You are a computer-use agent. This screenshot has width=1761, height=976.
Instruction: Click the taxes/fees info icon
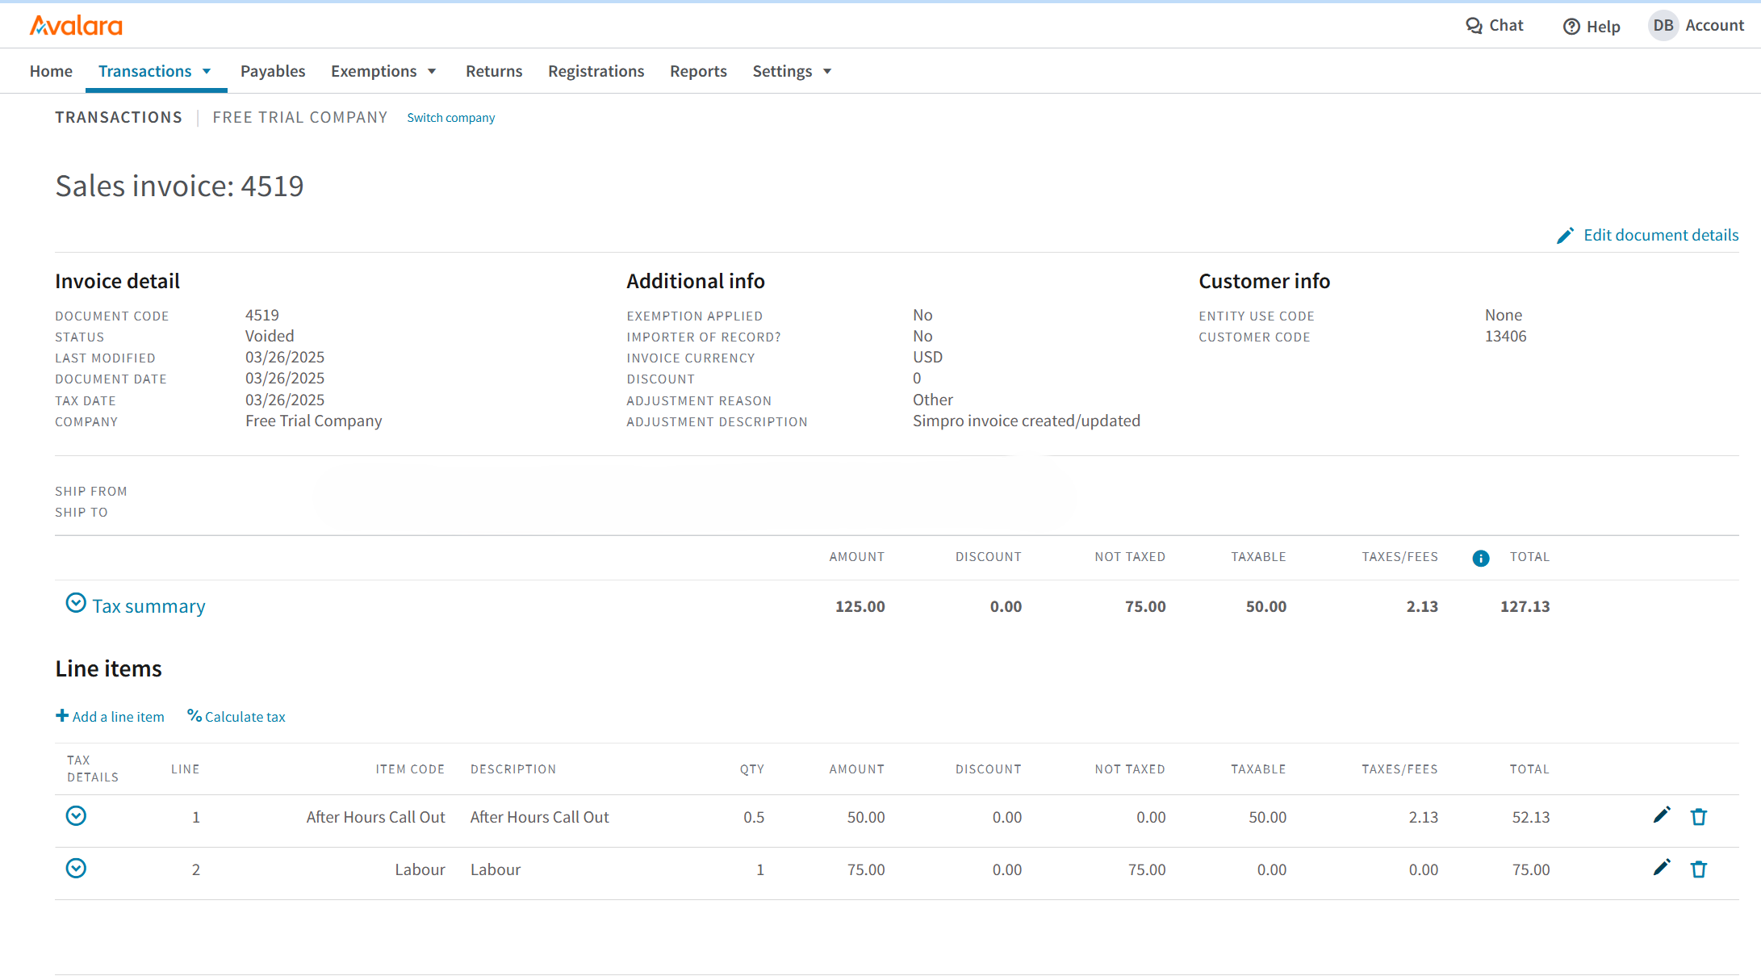(x=1480, y=558)
